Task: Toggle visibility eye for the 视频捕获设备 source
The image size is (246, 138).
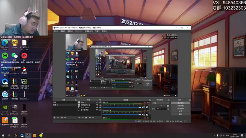Action: 97,105
